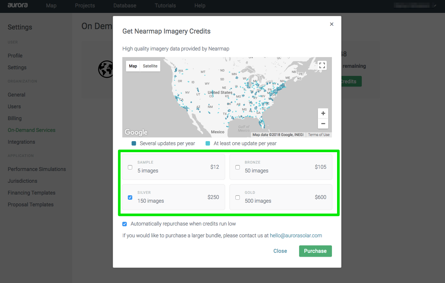The width and height of the screenshot is (445, 283).
Task: Open Tutorials in the top navigation
Action: click(165, 6)
